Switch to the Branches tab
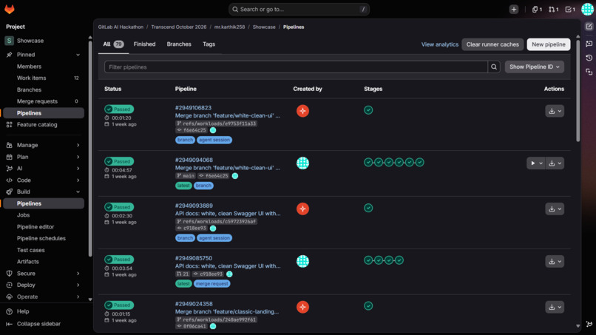This screenshot has height=335, width=596. 179,44
